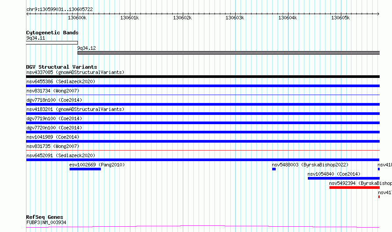Open variant label dgv7719n100 (Coe2014)
The width and height of the screenshot is (392, 232).
[54, 118]
